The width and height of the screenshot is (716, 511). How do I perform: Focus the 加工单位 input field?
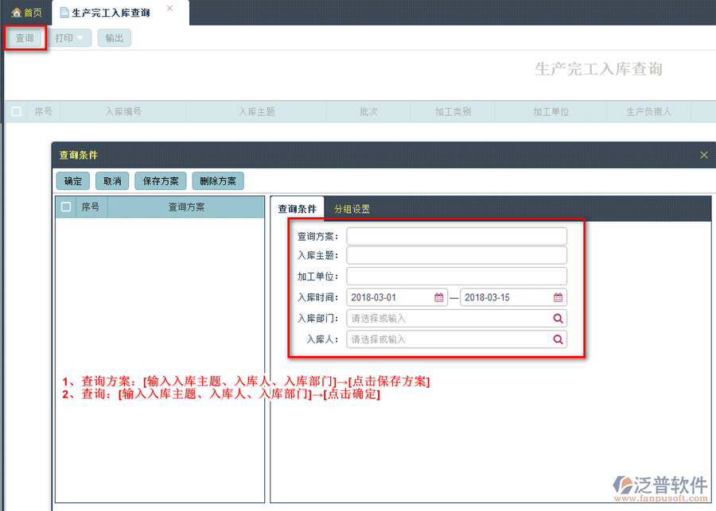[x=457, y=277]
